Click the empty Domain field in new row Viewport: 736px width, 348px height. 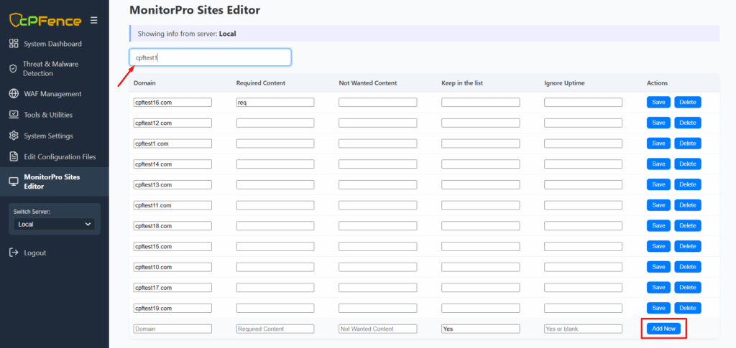click(x=172, y=329)
